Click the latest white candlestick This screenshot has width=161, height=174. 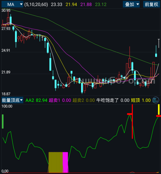159,44
